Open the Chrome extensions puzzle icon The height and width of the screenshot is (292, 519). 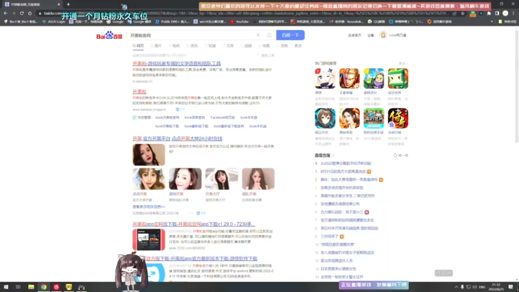tap(489, 13)
